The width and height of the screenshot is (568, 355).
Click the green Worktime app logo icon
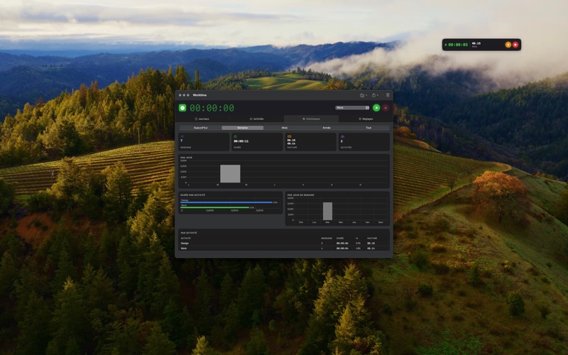(182, 108)
